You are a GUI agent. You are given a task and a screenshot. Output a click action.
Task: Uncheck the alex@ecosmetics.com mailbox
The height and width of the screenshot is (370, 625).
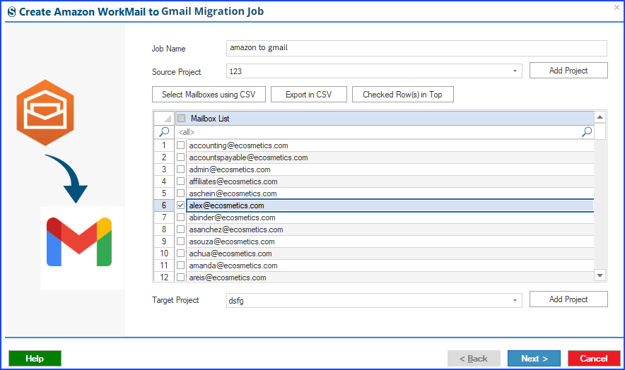click(x=180, y=205)
